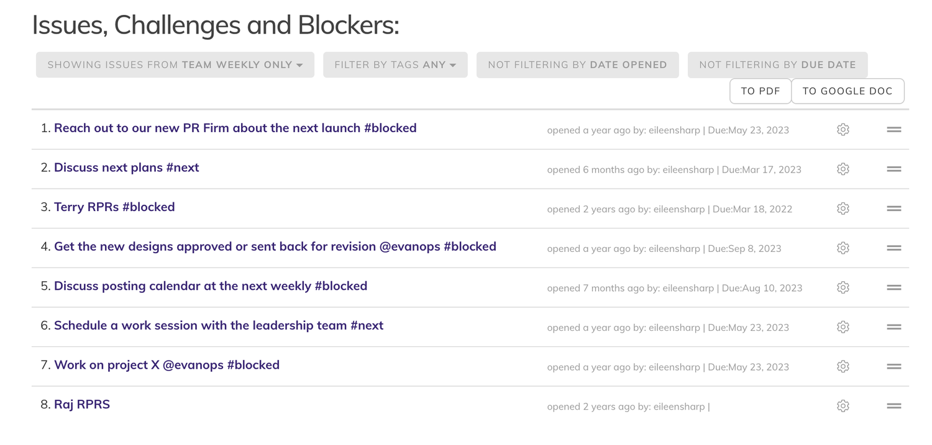Viewport: 932px width, 445px height.
Task: Open issue 'Work on project X @evanops #blocked'
Action: click(x=167, y=365)
